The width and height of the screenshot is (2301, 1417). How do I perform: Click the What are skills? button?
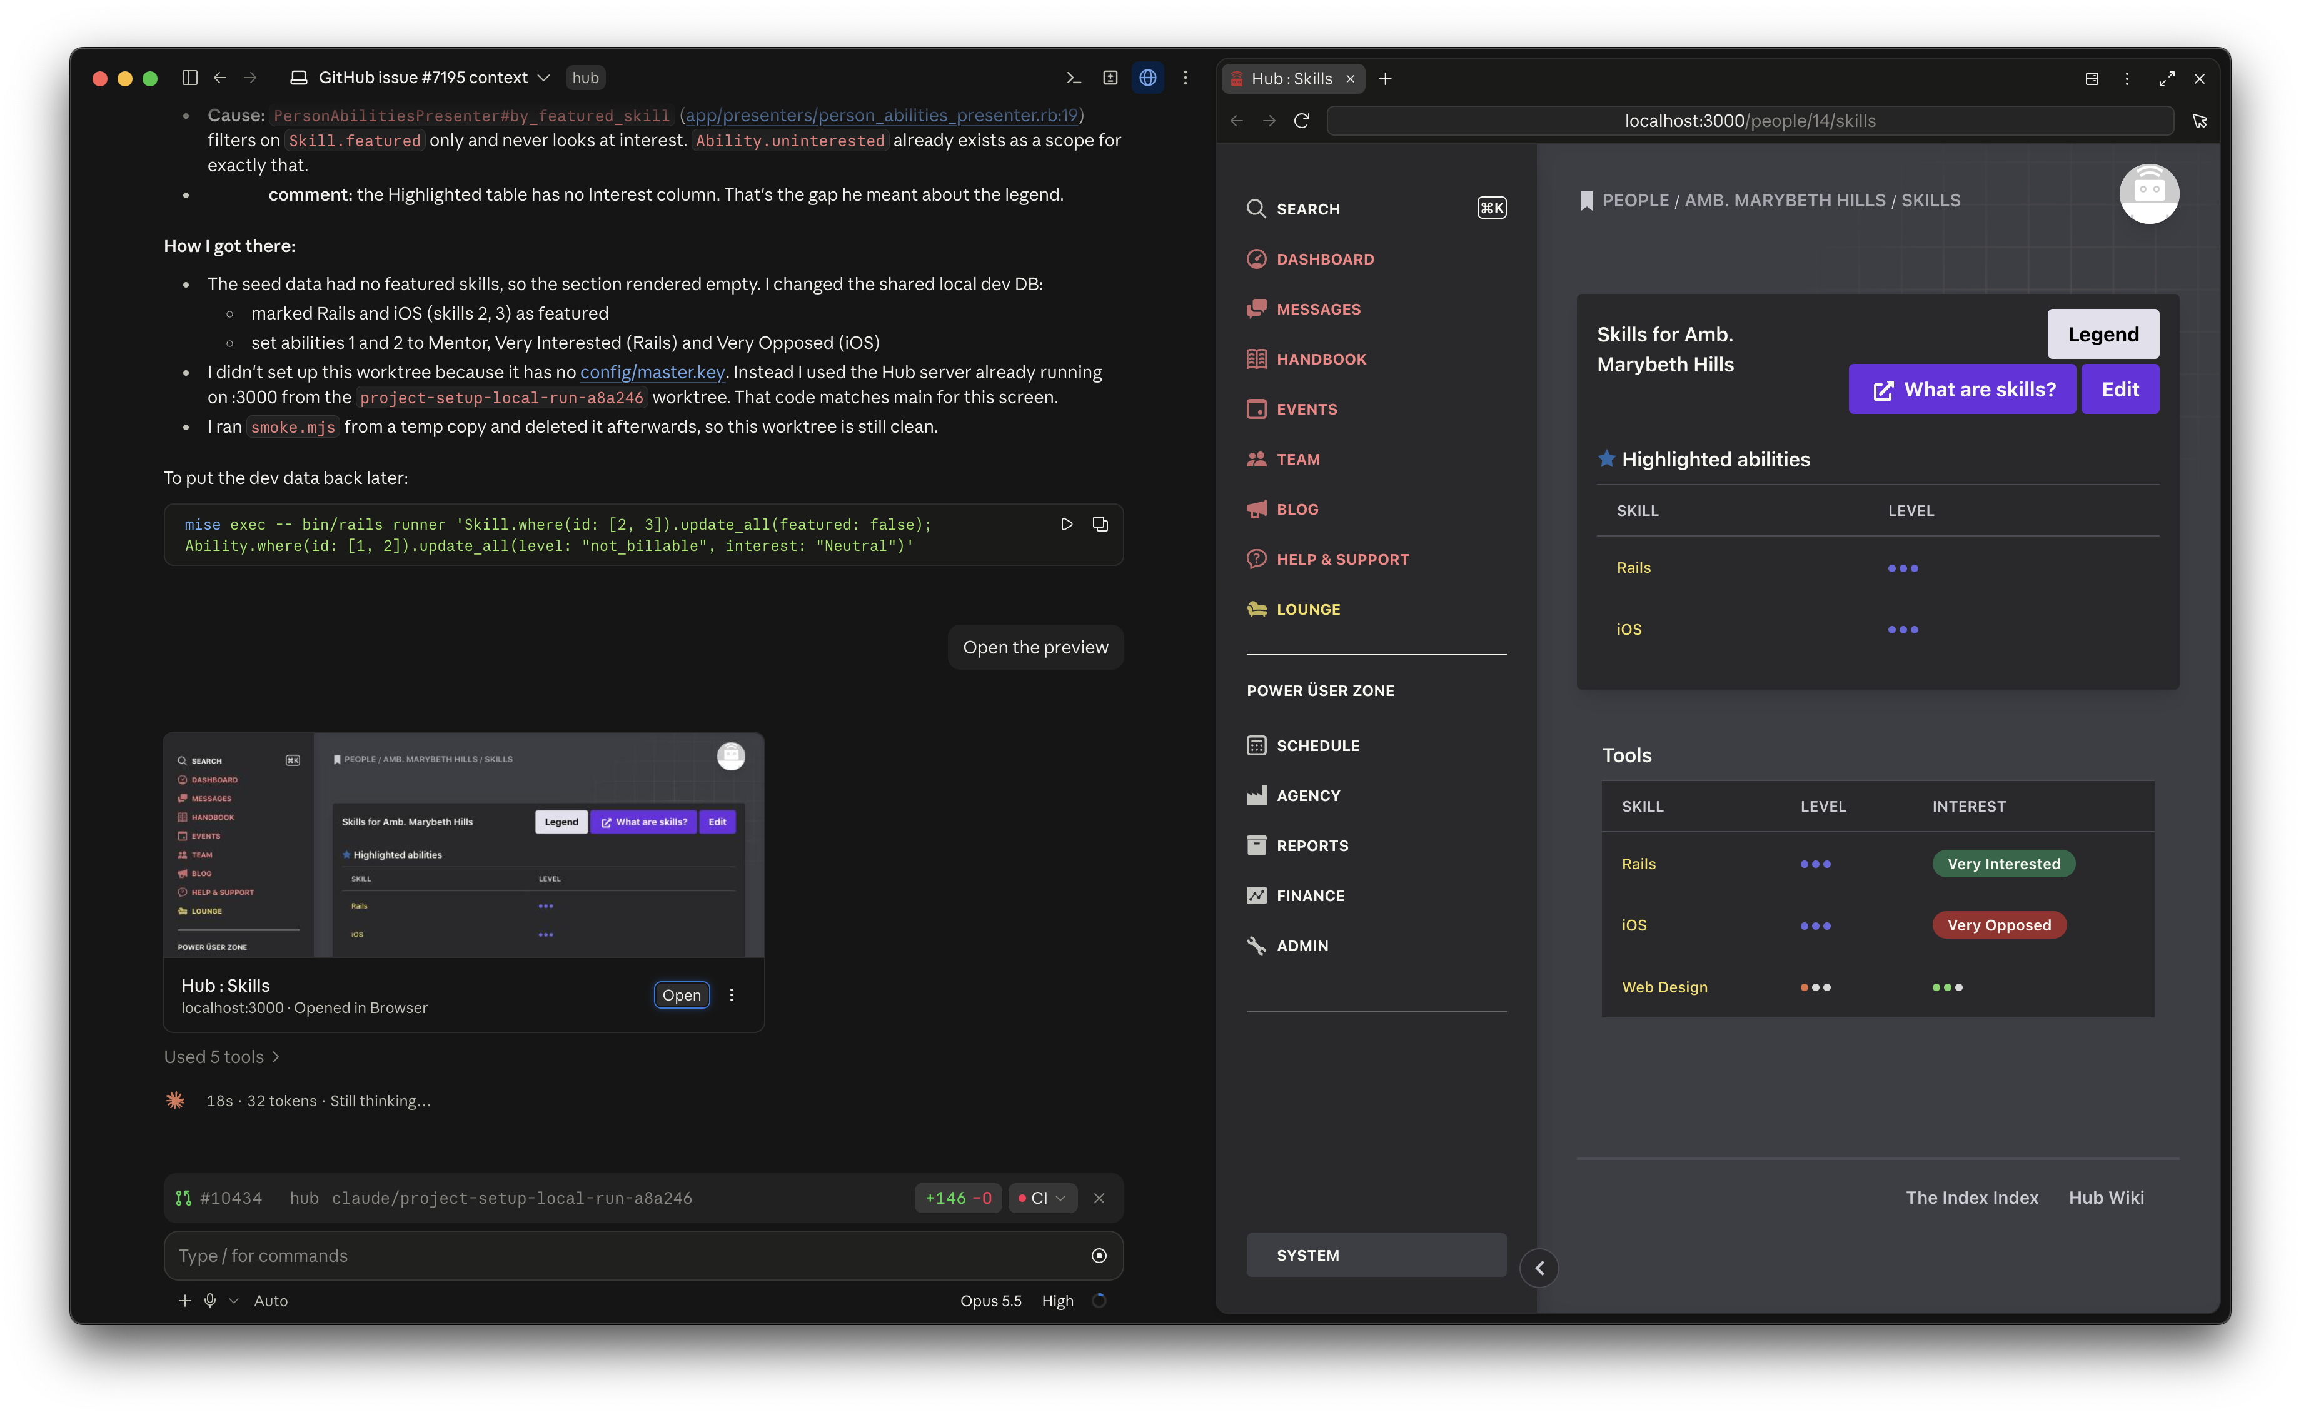(1962, 389)
